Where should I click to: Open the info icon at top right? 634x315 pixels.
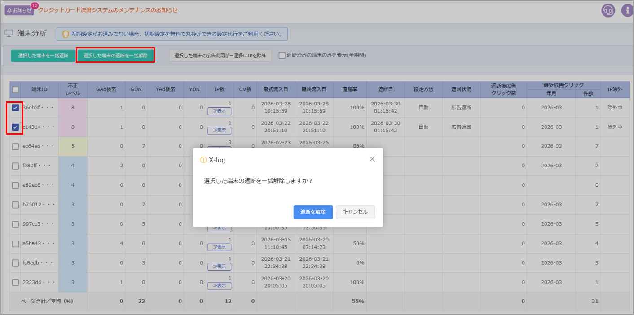click(x=627, y=10)
